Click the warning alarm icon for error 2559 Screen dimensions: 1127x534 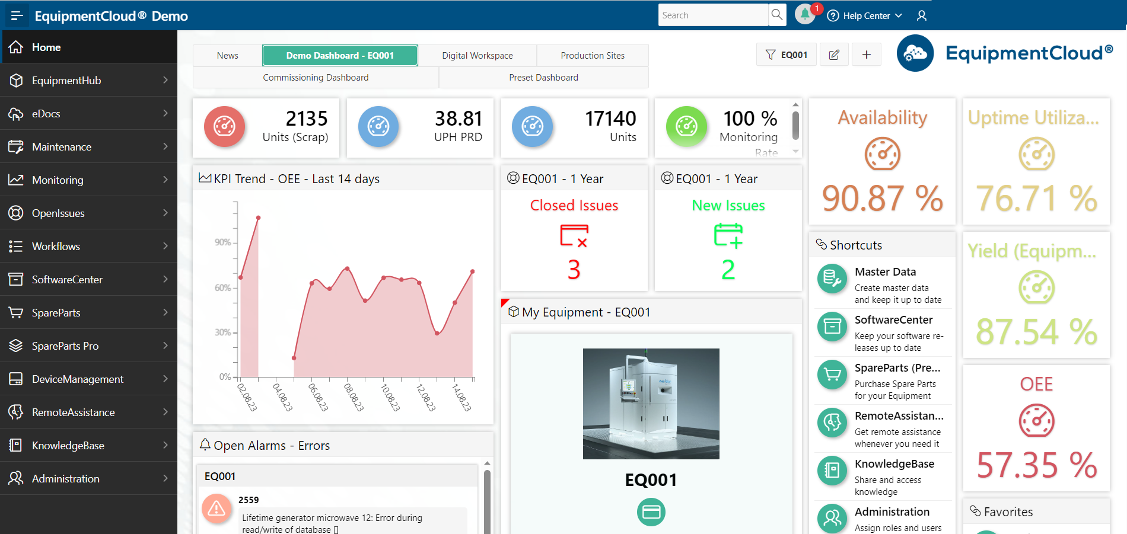(217, 509)
